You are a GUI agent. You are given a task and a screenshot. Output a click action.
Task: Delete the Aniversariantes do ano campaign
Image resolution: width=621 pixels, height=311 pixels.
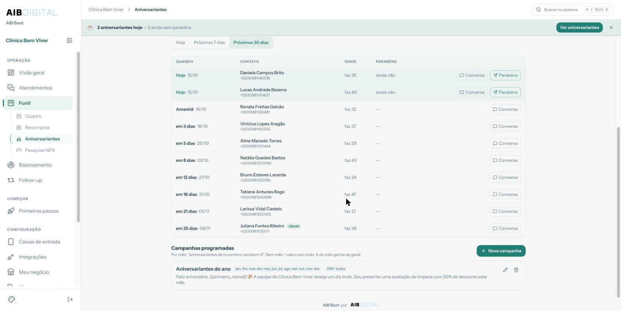coord(516,270)
